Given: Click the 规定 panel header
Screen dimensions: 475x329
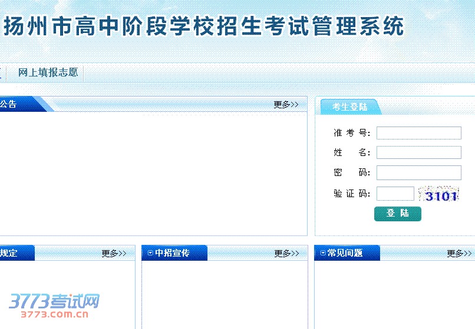Looking at the screenshot, I should [x=9, y=253].
